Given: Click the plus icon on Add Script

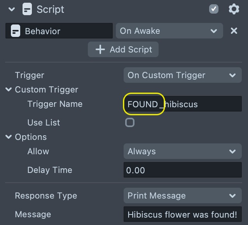Looking at the screenshot, I should pos(100,50).
